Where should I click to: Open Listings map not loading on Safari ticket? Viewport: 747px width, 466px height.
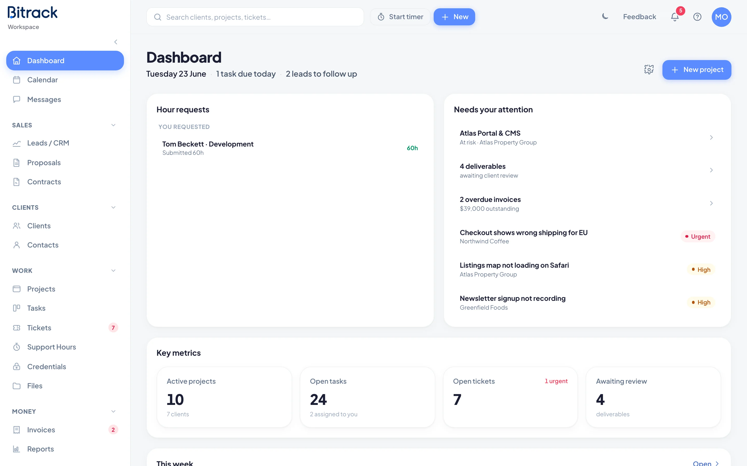point(587,270)
